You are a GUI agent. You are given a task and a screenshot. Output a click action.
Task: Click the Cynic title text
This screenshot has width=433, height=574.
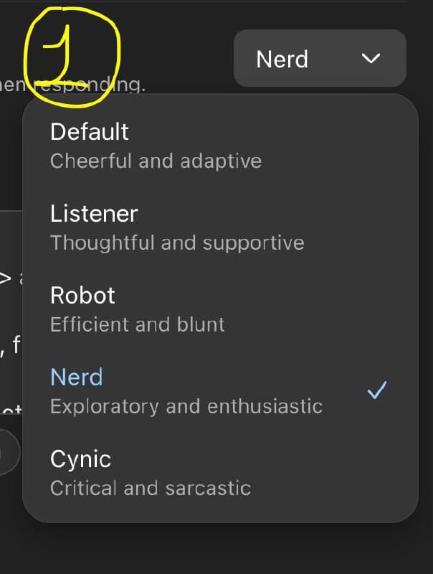(x=81, y=459)
